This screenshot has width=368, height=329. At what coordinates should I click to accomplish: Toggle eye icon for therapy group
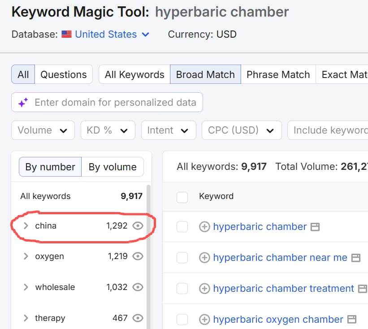point(138,318)
